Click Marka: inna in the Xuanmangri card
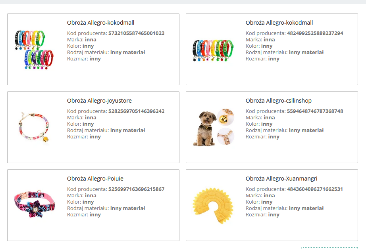Viewport: 366px width, 249px height. pyautogui.click(x=260, y=195)
